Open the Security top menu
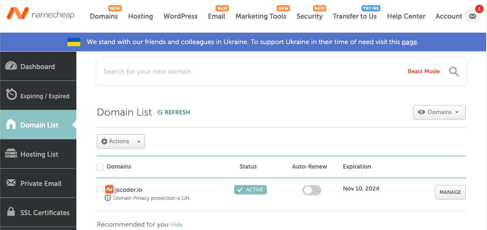The height and width of the screenshot is (230, 487). [x=309, y=16]
